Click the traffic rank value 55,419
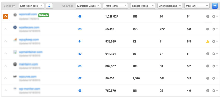This screenshot has height=98, width=221. 110,29
